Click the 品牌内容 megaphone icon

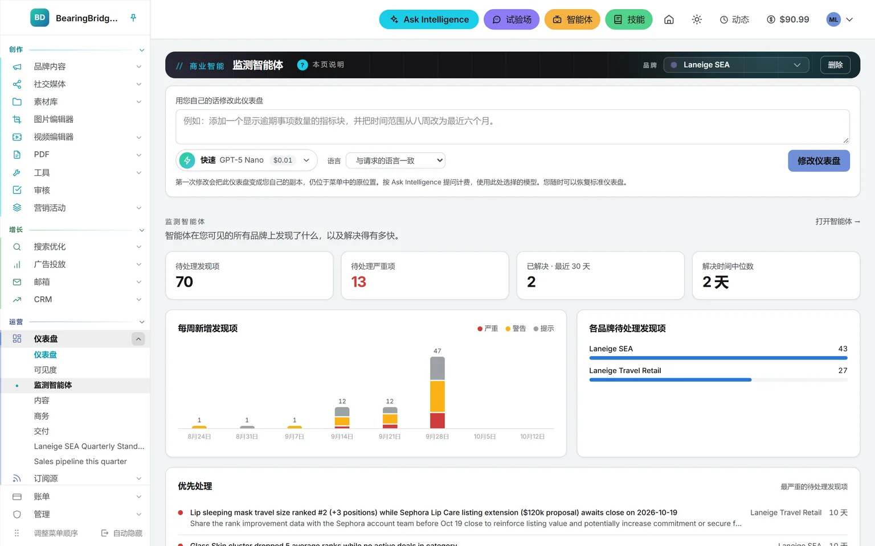pyautogui.click(x=17, y=67)
